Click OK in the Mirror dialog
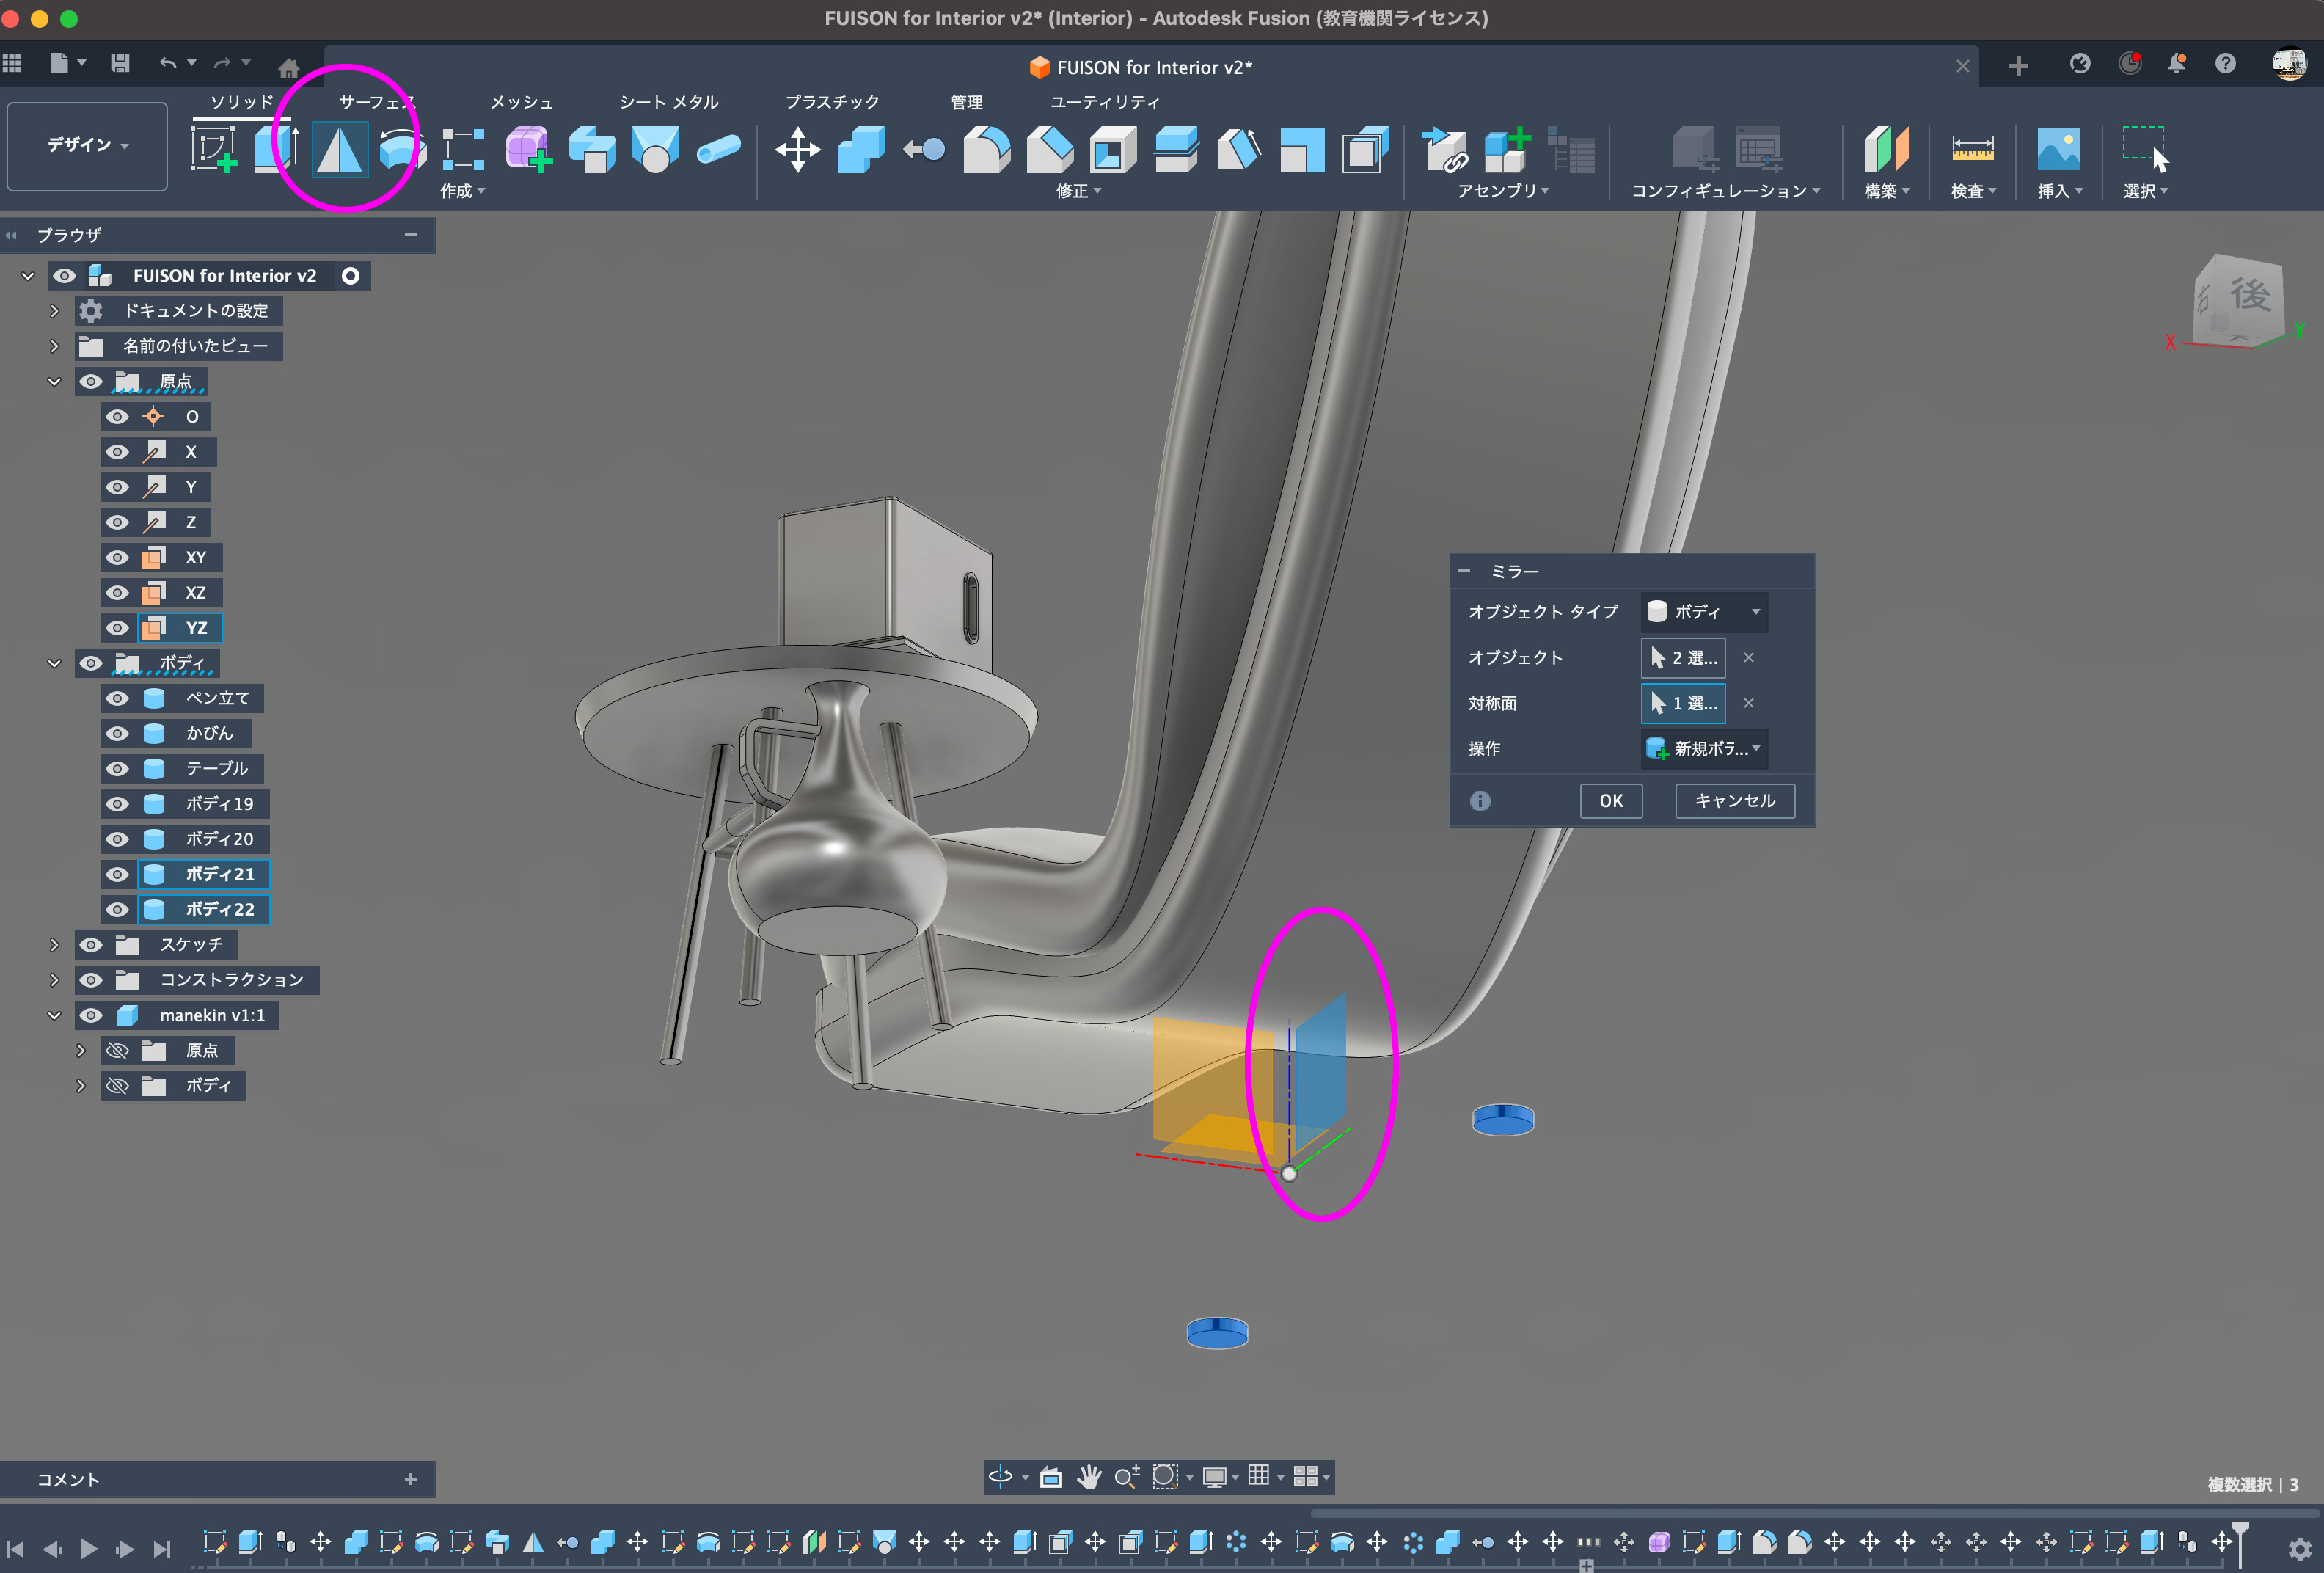Screen dimensions: 2324x1573 [x=1610, y=800]
